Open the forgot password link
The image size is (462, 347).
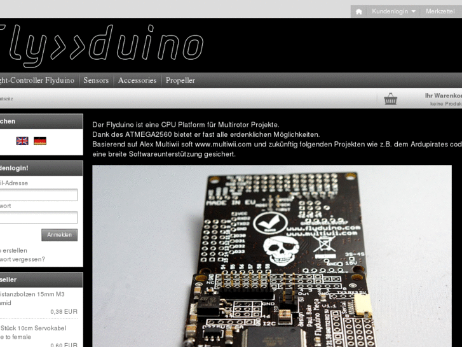[22, 259]
